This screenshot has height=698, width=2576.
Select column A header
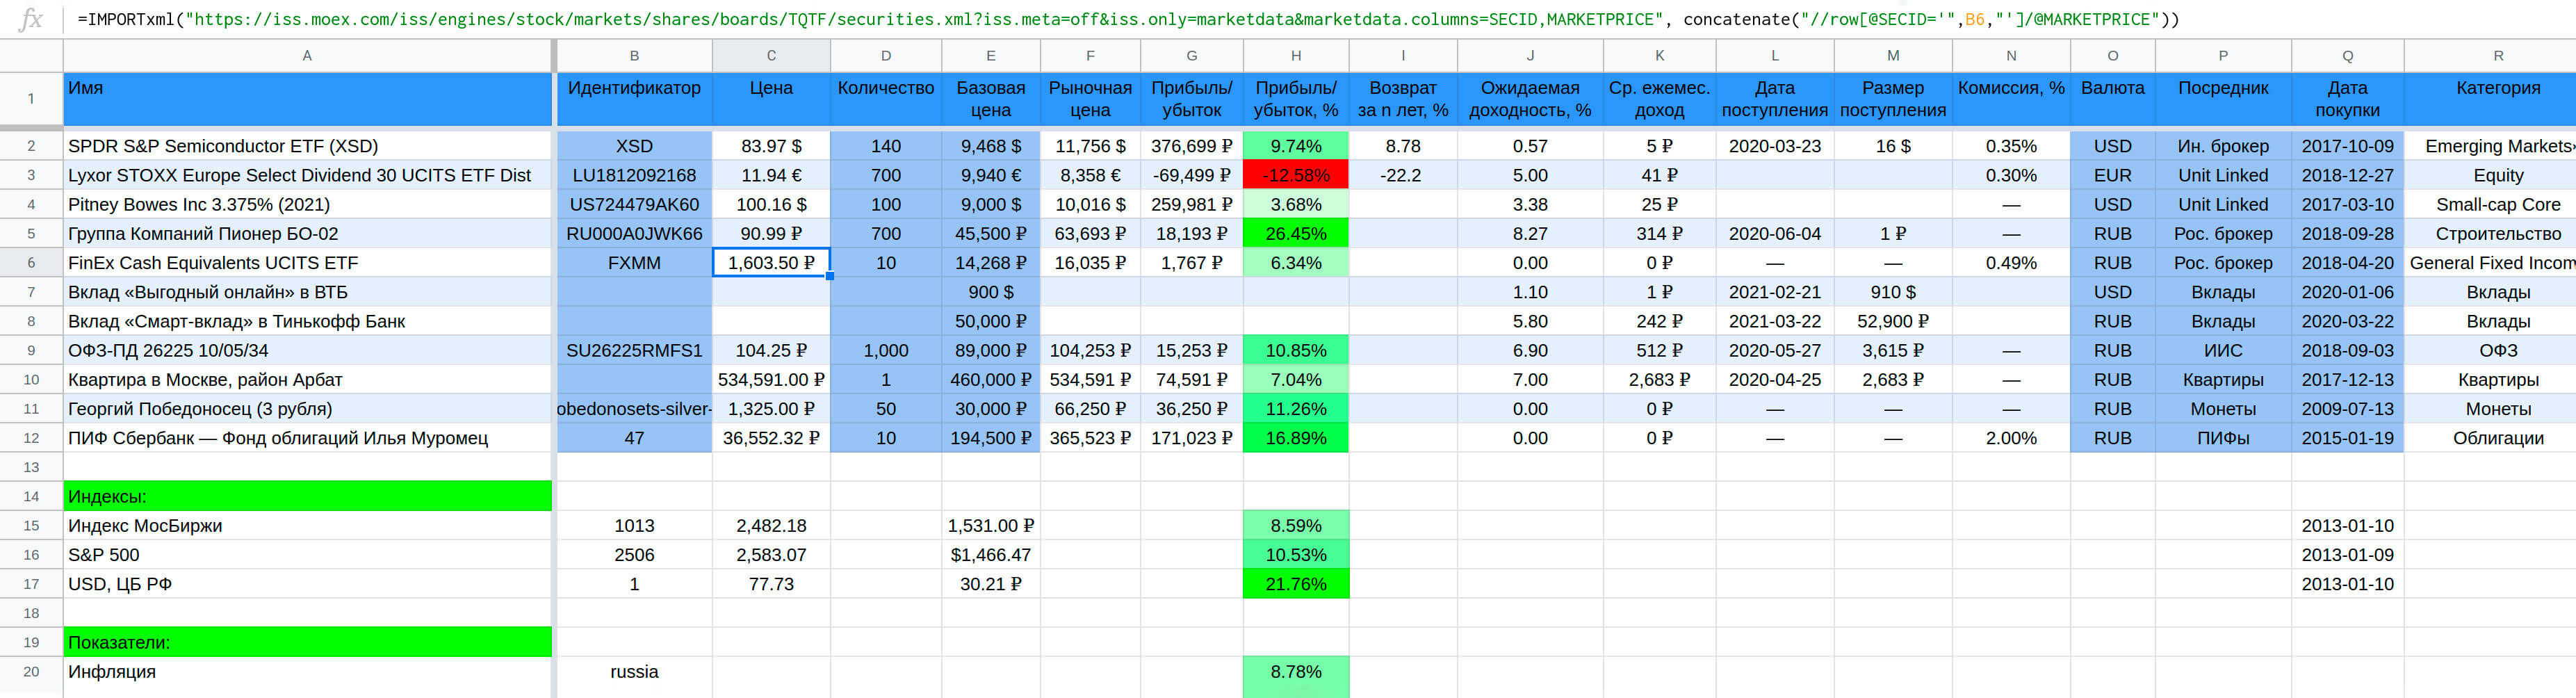point(307,56)
